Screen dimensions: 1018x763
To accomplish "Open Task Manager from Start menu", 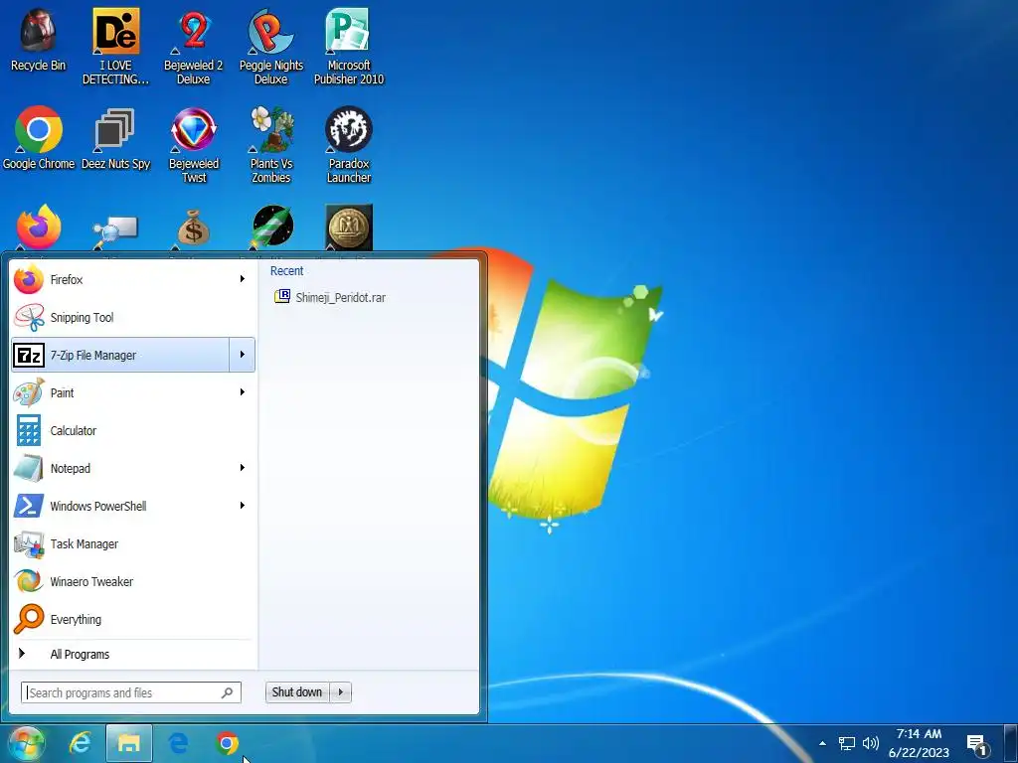I will click(133, 543).
